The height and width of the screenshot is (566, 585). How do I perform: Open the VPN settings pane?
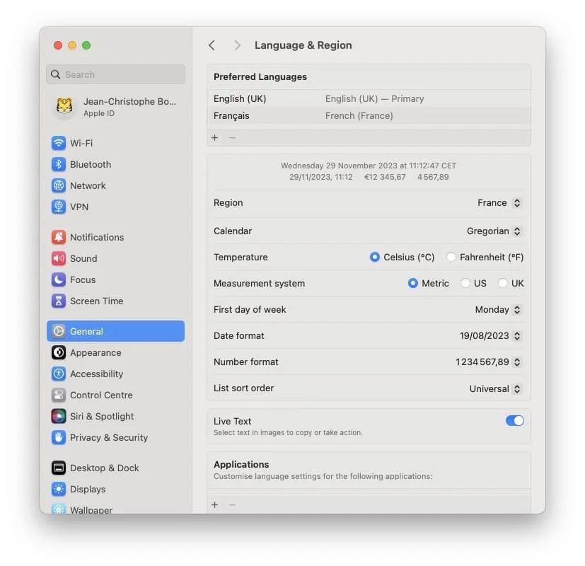point(79,207)
